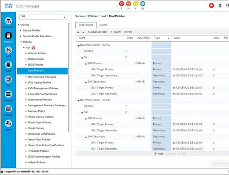Go to Servers in breadcrumb
Viewport: 229px width, 175px height.
point(80,16)
